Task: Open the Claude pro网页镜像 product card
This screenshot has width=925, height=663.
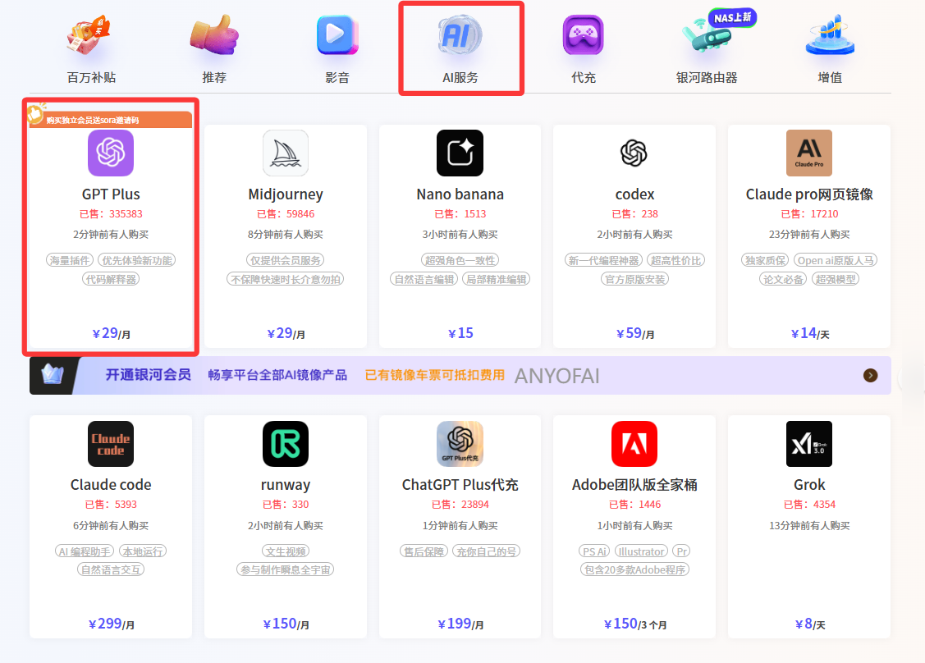Action: (x=809, y=234)
